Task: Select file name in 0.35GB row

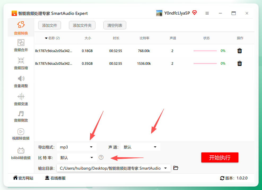Action: [54, 64]
